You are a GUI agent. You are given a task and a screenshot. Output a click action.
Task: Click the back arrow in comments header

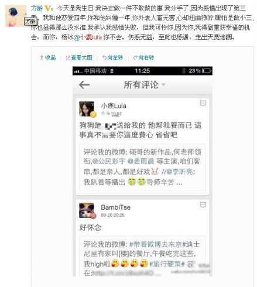click(84, 85)
